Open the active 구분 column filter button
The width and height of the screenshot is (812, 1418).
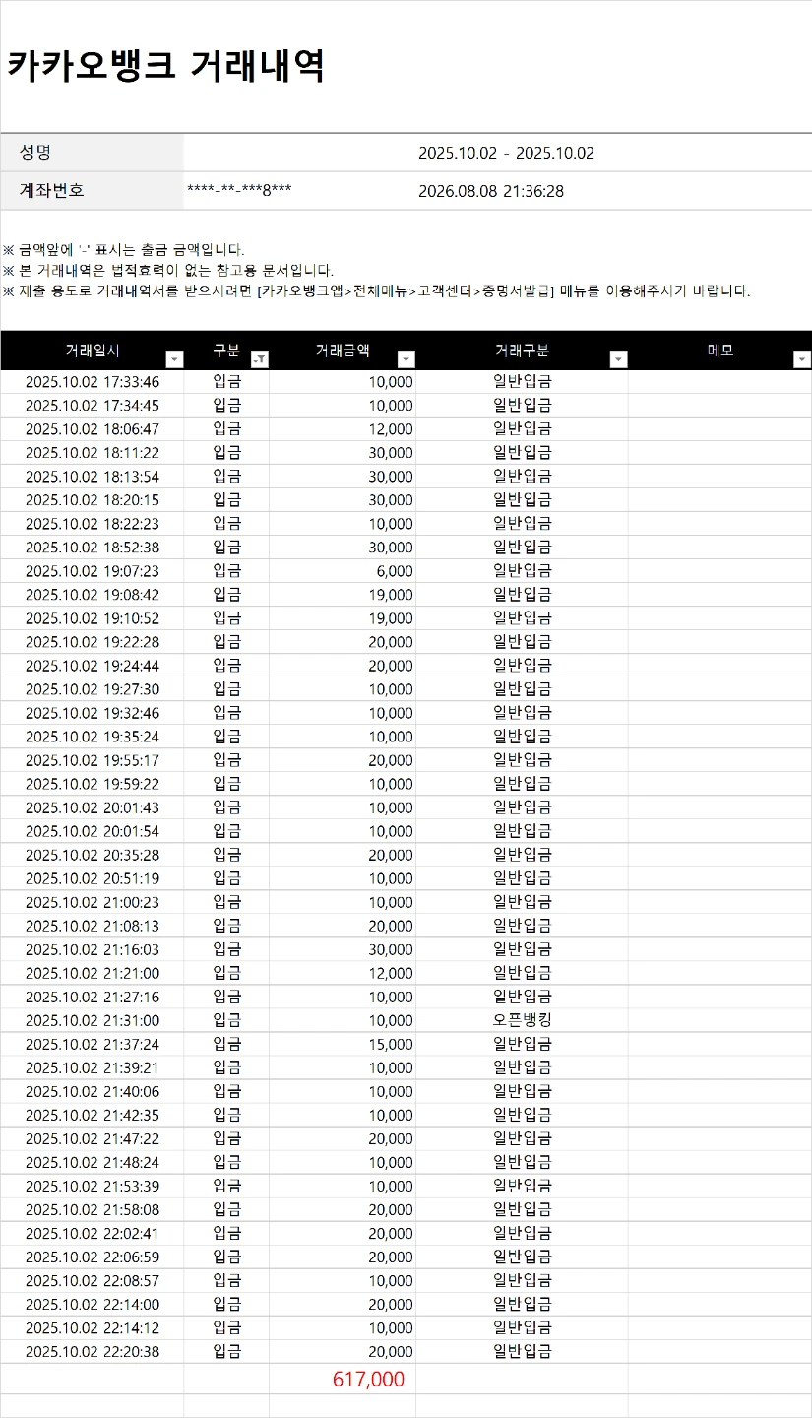pos(260,359)
